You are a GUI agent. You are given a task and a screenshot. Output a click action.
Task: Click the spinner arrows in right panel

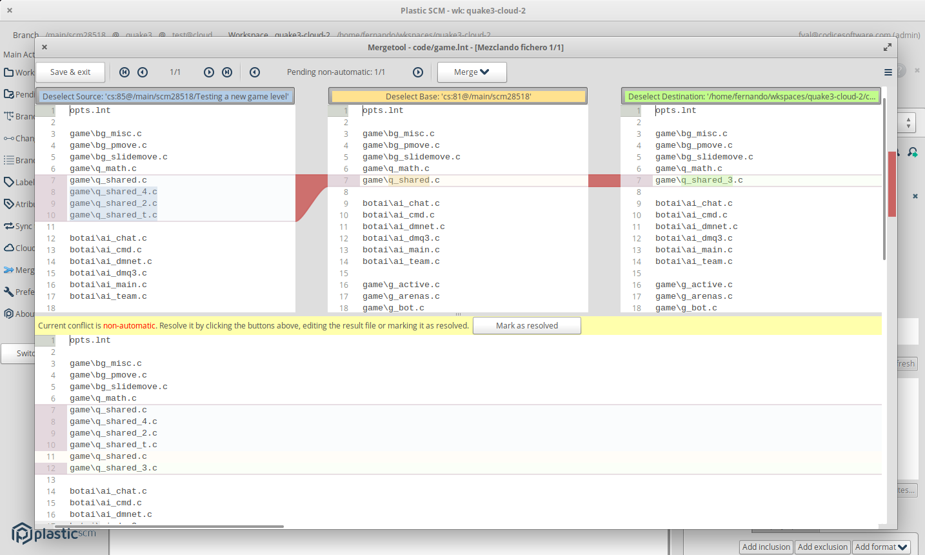908,123
